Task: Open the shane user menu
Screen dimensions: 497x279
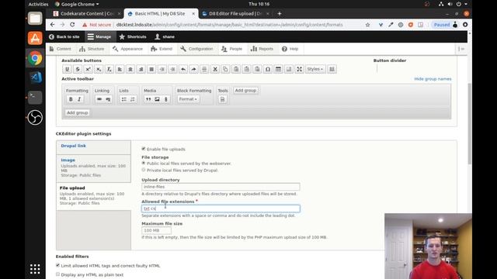Action: 165,36
